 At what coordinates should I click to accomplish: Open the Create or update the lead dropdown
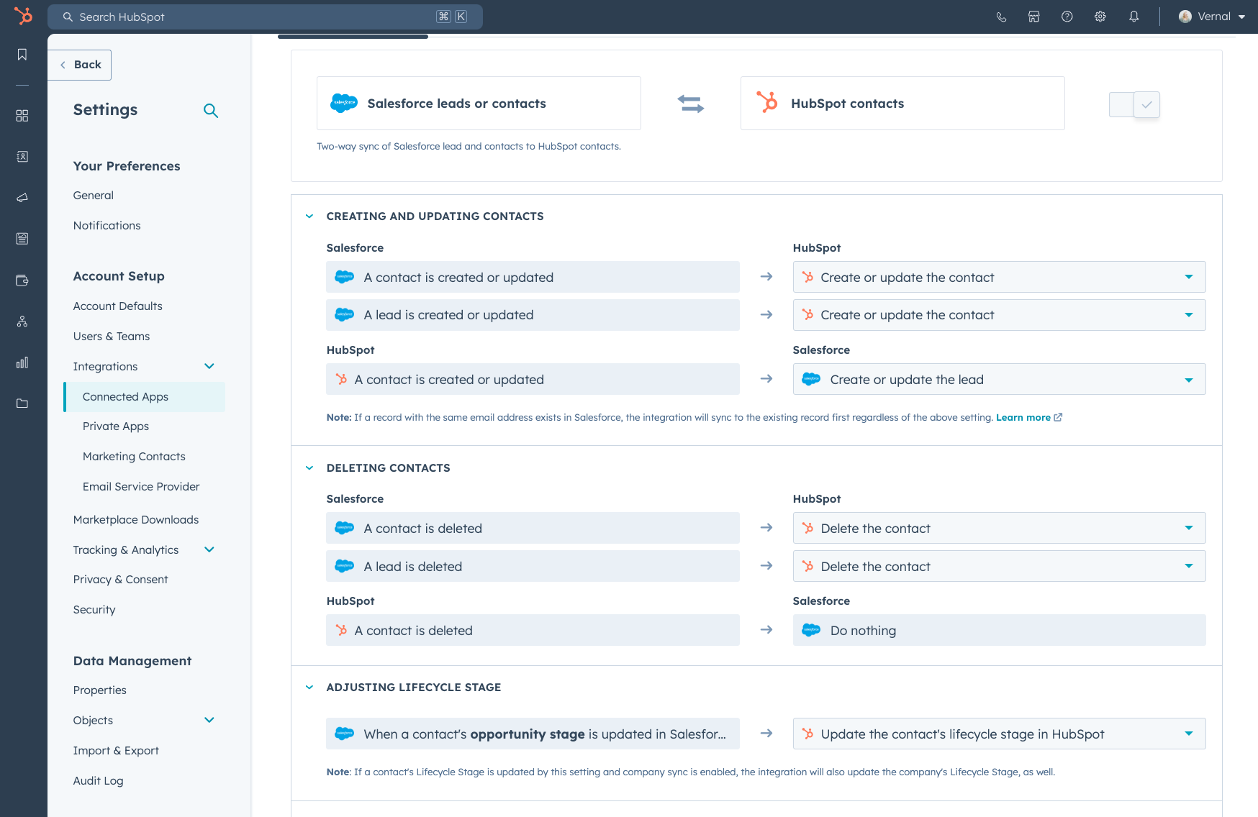999,379
